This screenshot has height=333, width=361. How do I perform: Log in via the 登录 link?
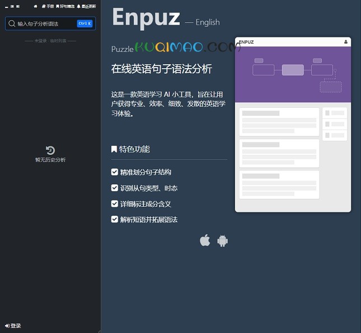point(13,326)
